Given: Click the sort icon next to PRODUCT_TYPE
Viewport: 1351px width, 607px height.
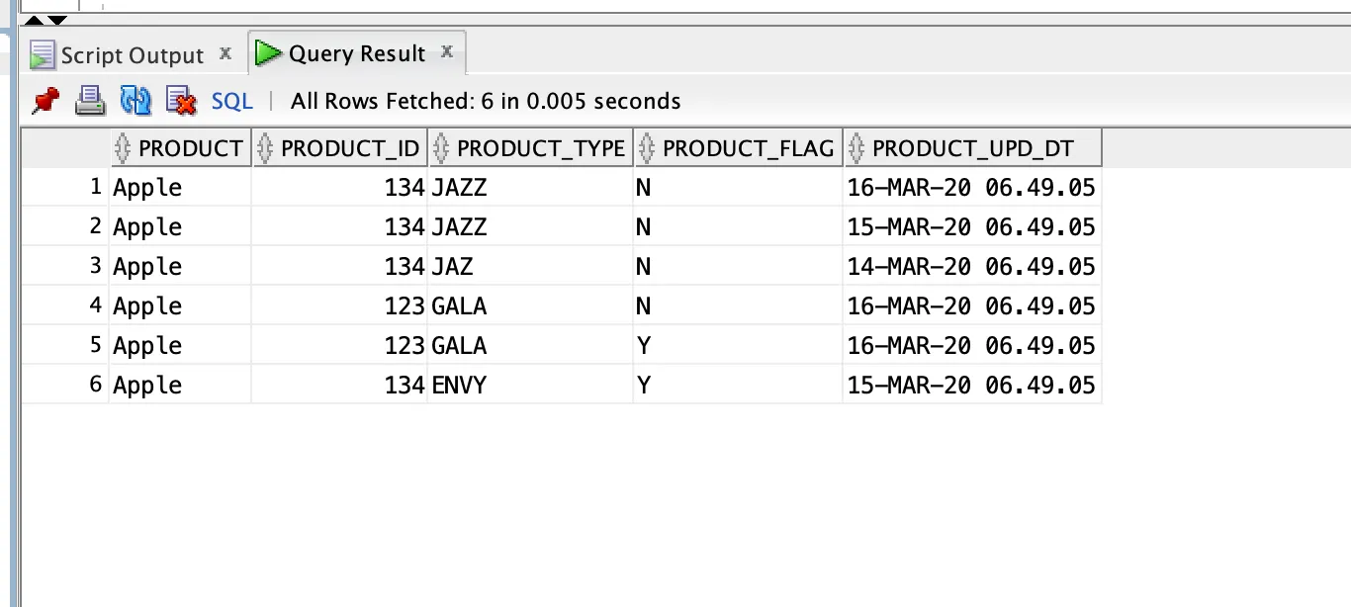Looking at the screenshot, I should pos(441,149).
